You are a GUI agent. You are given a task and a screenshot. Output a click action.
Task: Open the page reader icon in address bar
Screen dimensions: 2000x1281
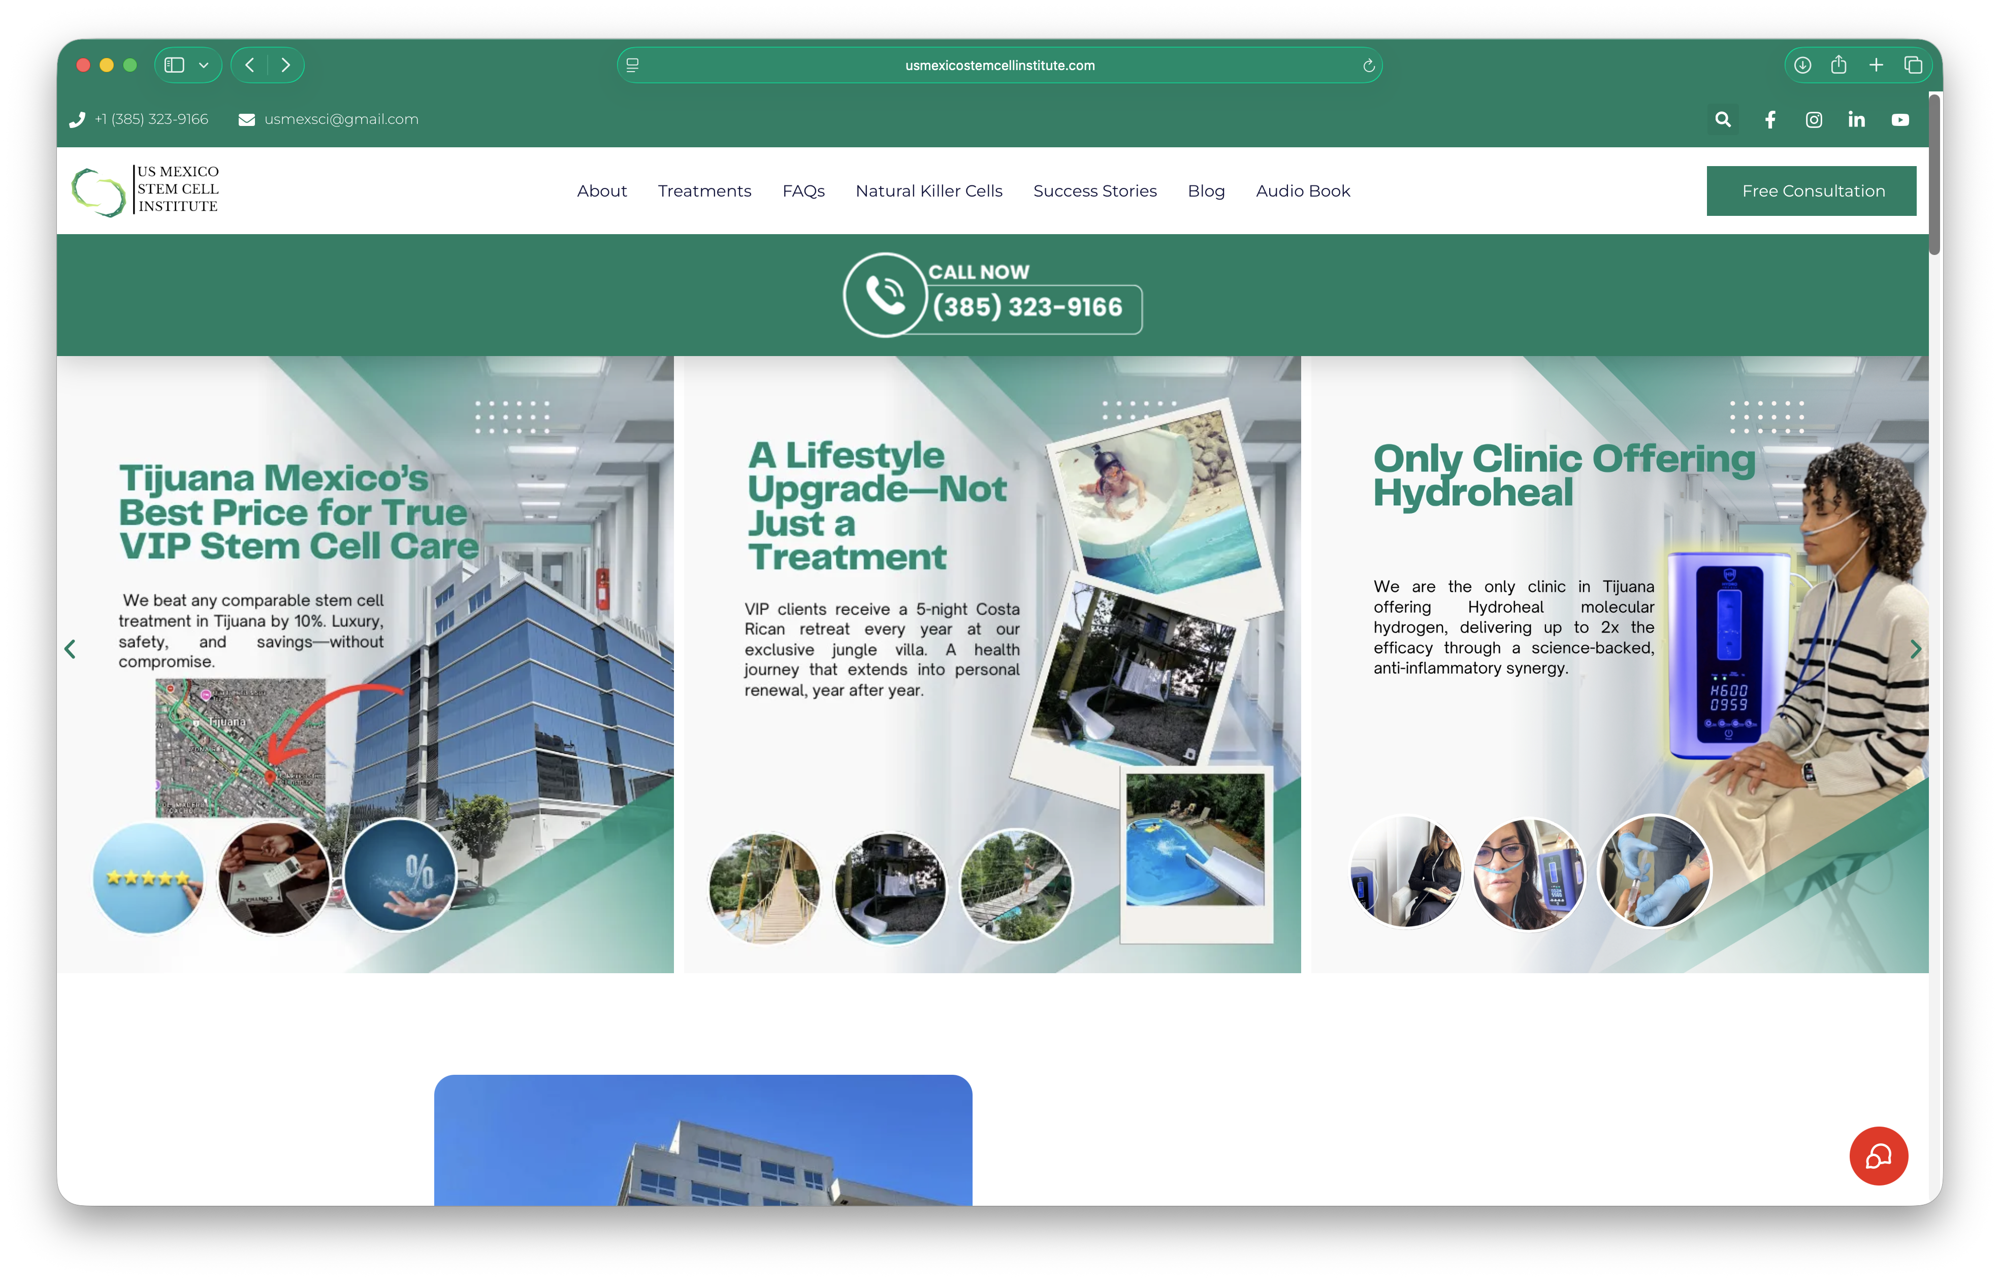click(x=633, y=65)
